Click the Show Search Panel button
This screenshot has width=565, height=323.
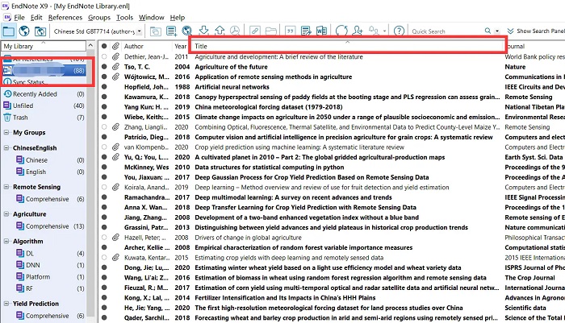tap(535, 31)
